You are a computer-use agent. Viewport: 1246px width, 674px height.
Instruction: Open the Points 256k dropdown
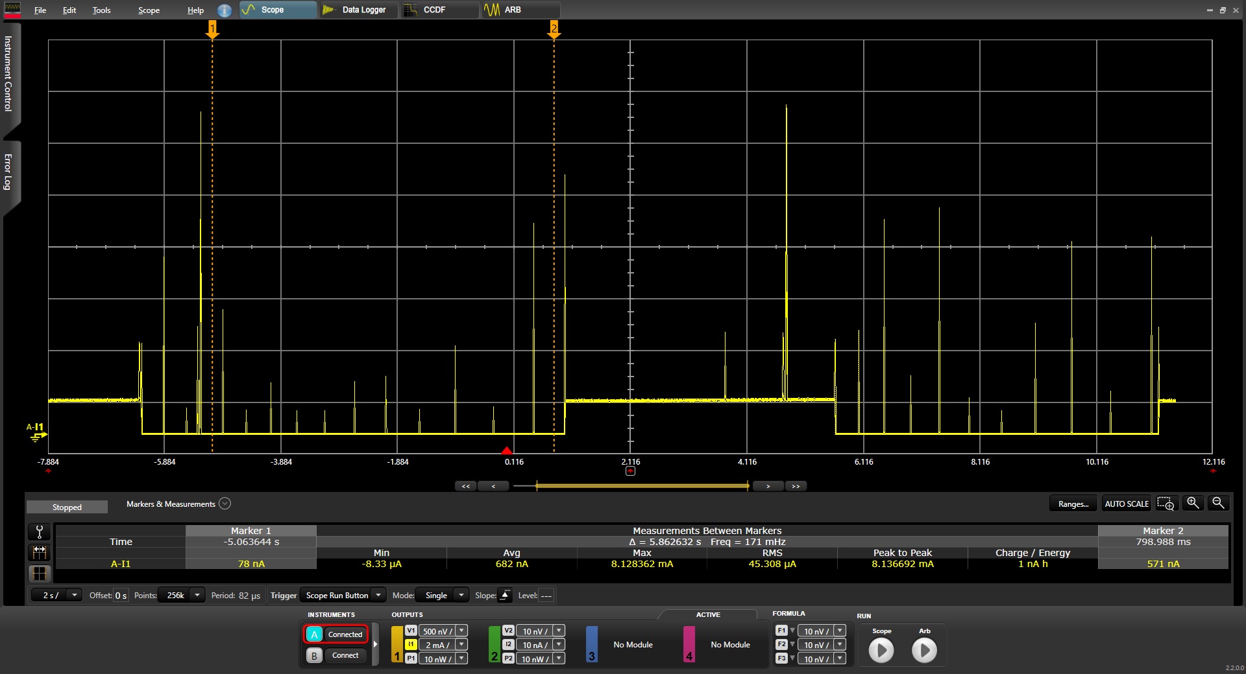(x=197, y=596)
